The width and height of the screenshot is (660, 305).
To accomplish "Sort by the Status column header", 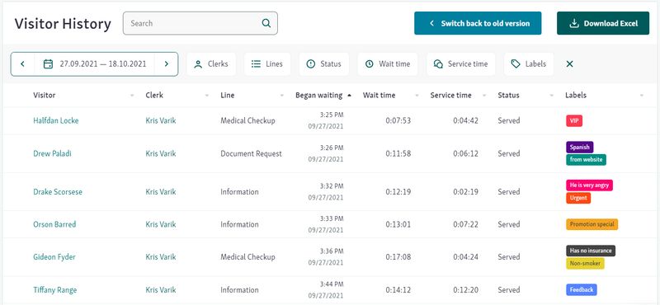I will tap(508, 95).
